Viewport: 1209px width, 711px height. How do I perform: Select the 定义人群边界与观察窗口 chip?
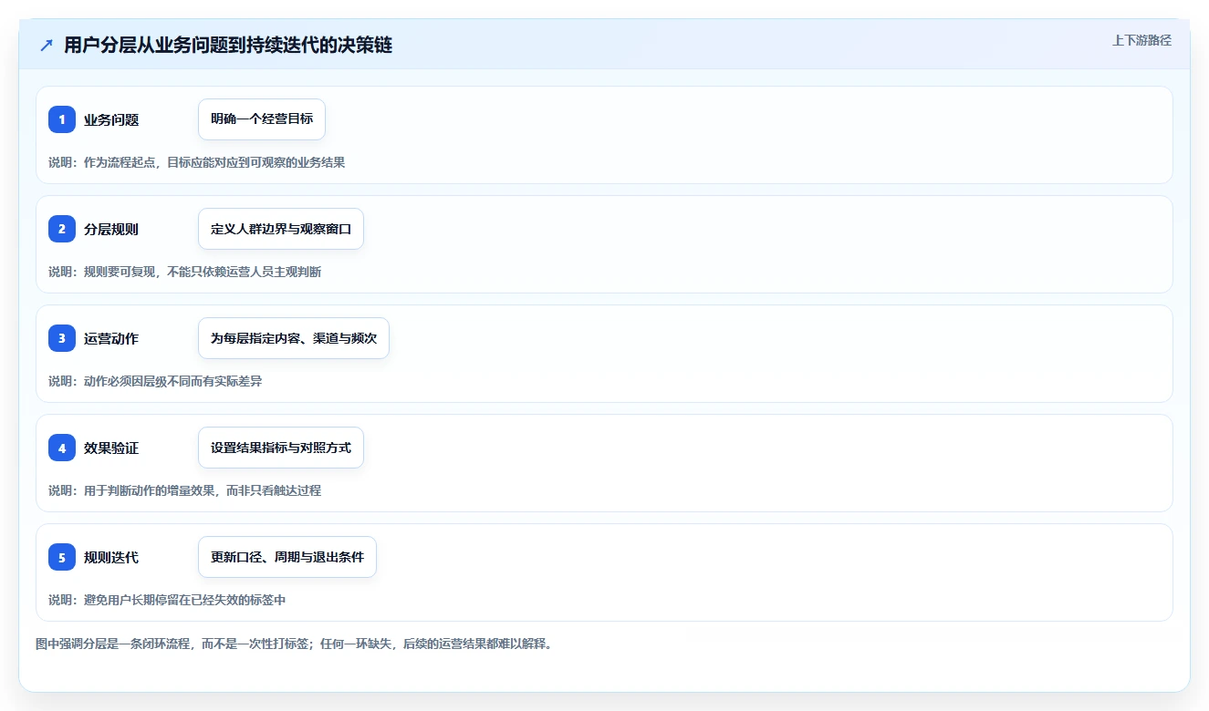point(281,229)
